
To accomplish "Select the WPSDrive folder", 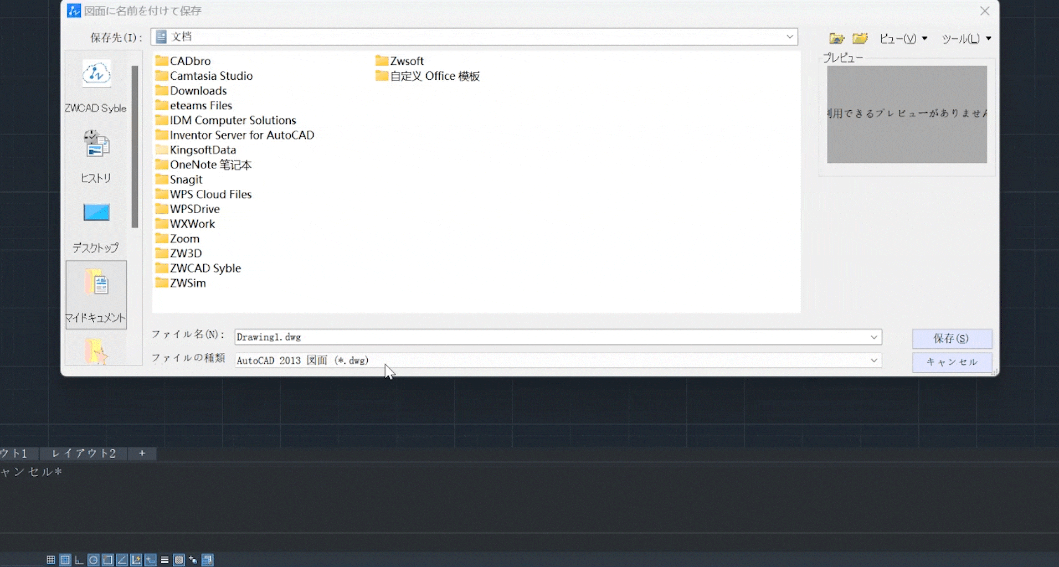I will pos(188,209).
